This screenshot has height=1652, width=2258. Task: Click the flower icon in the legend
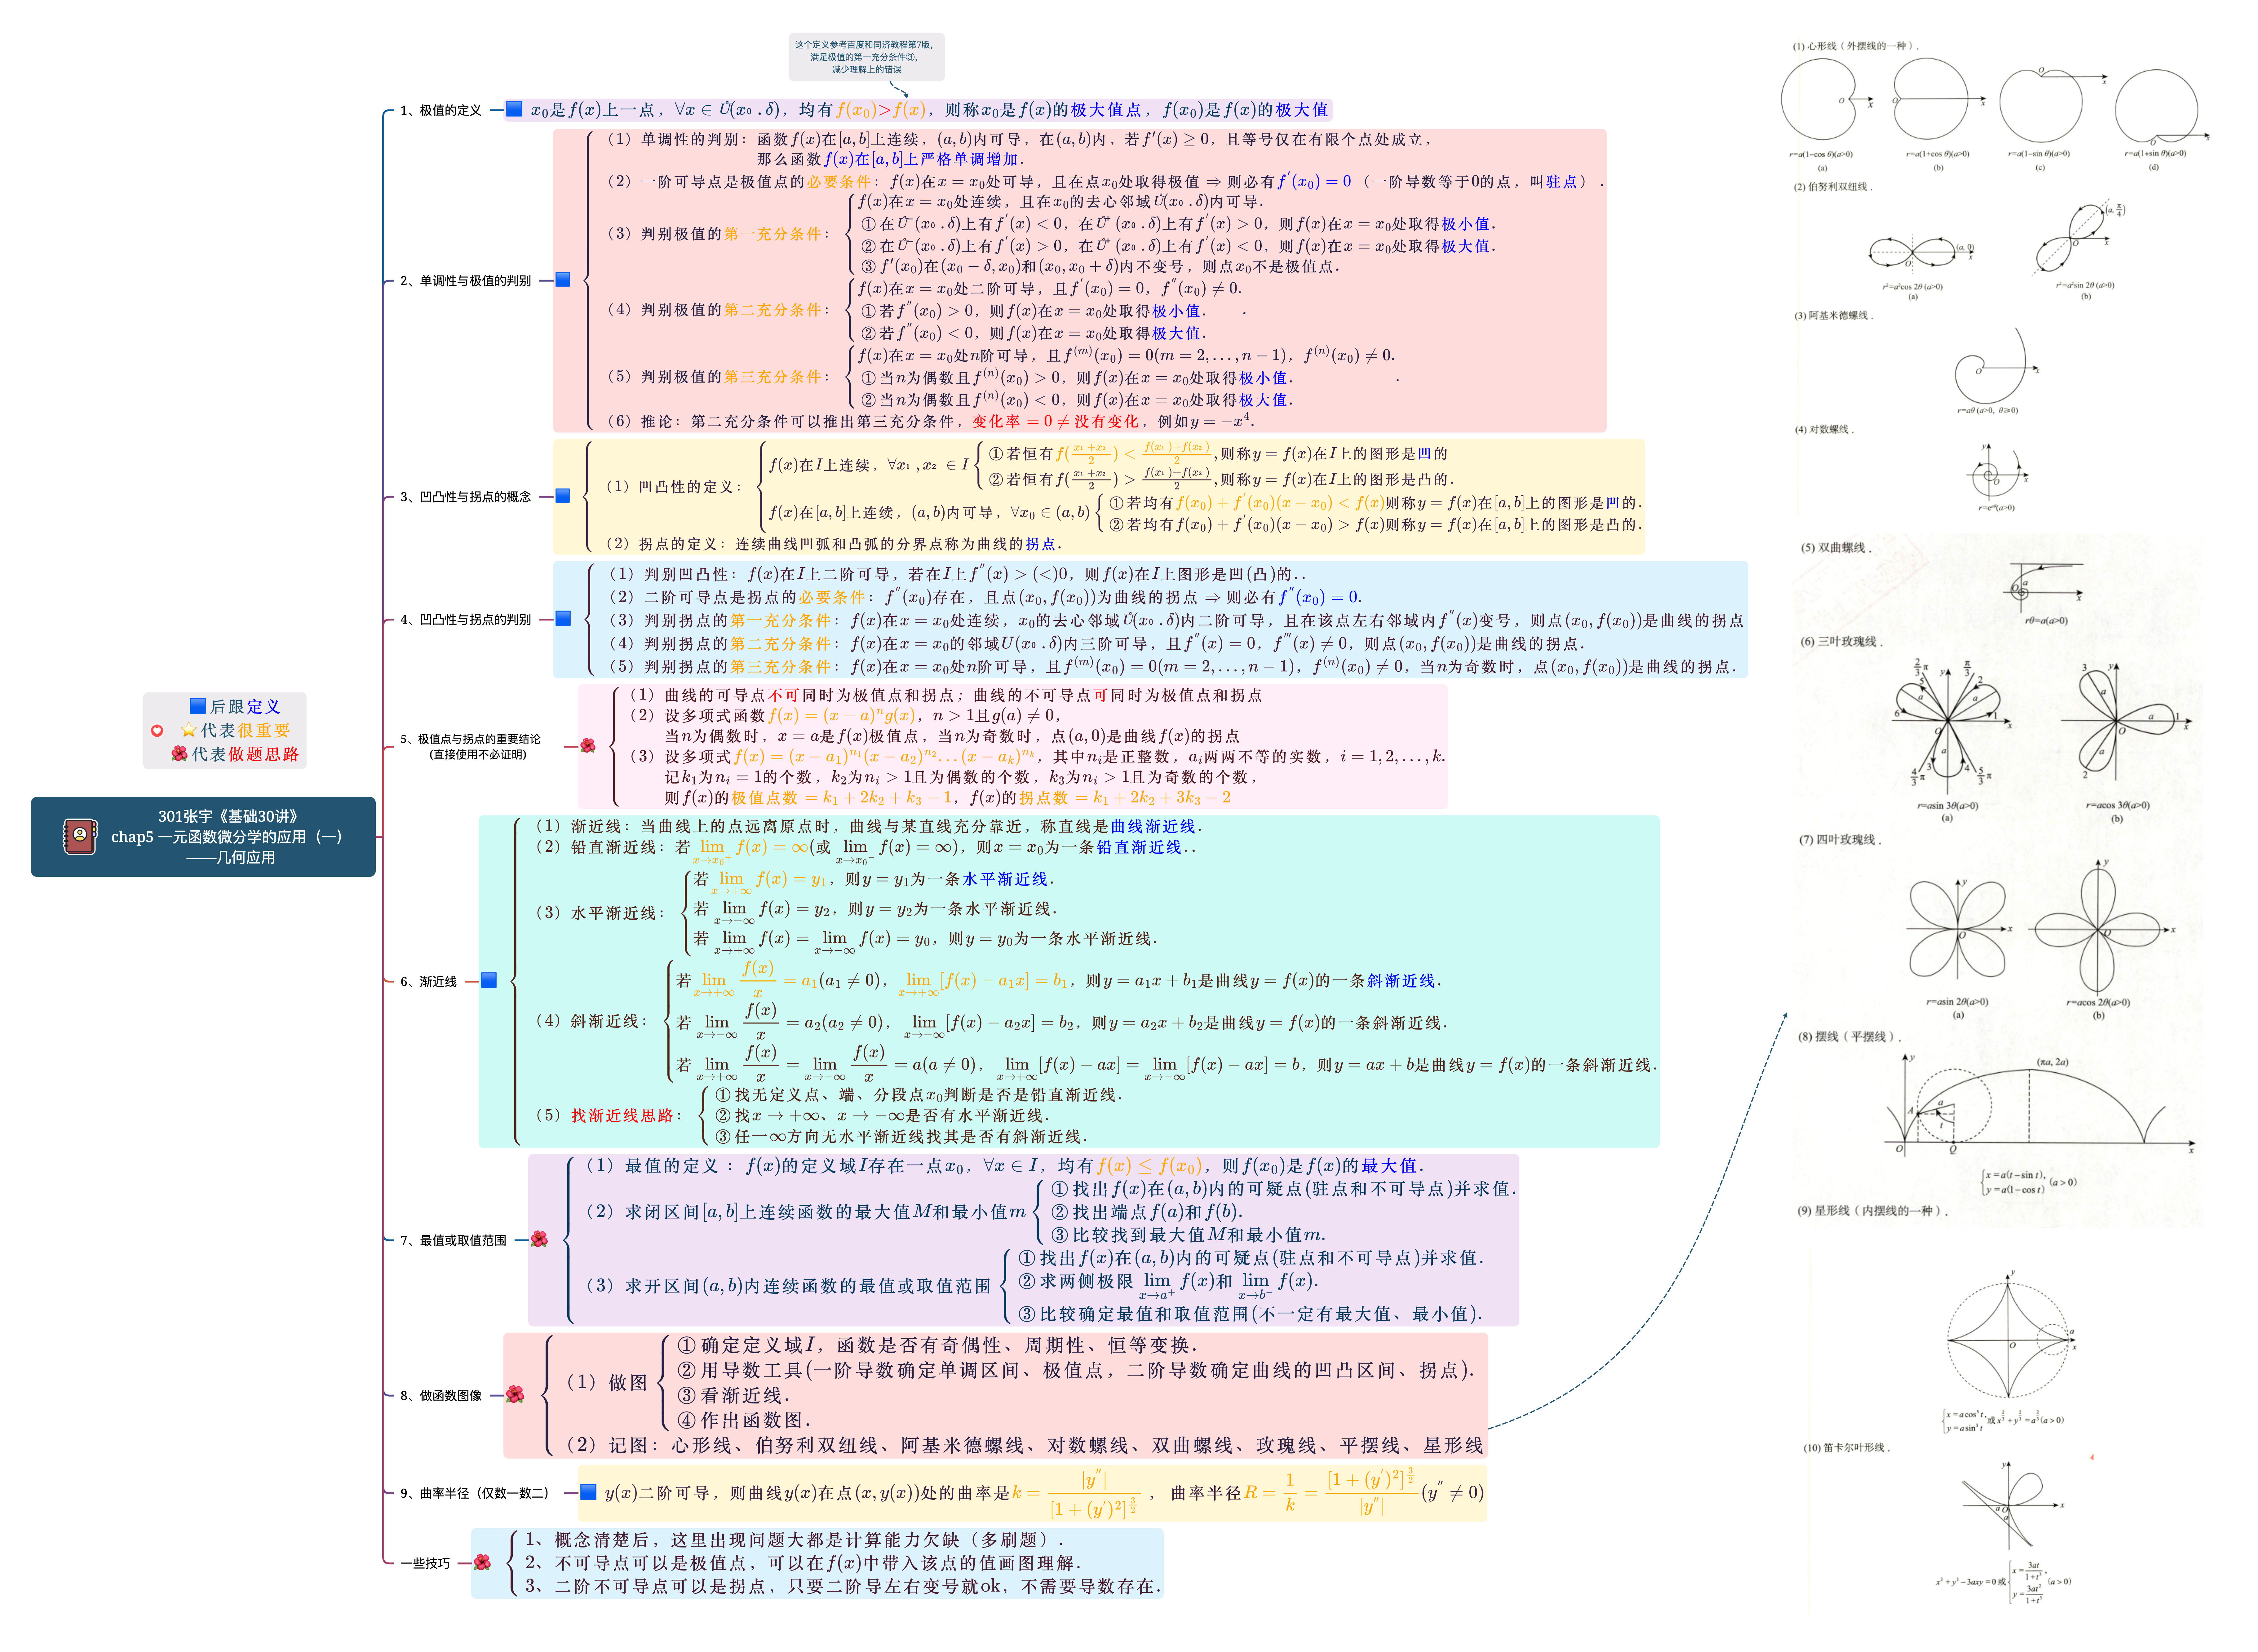point(179,754)
